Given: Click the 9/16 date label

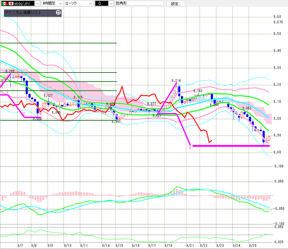Looking at the screenshot, I should pyautogui.click(x=136, y=245).
